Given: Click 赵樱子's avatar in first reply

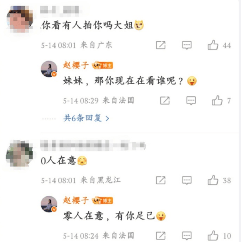Looking at the screenshot, I should 49,69.
